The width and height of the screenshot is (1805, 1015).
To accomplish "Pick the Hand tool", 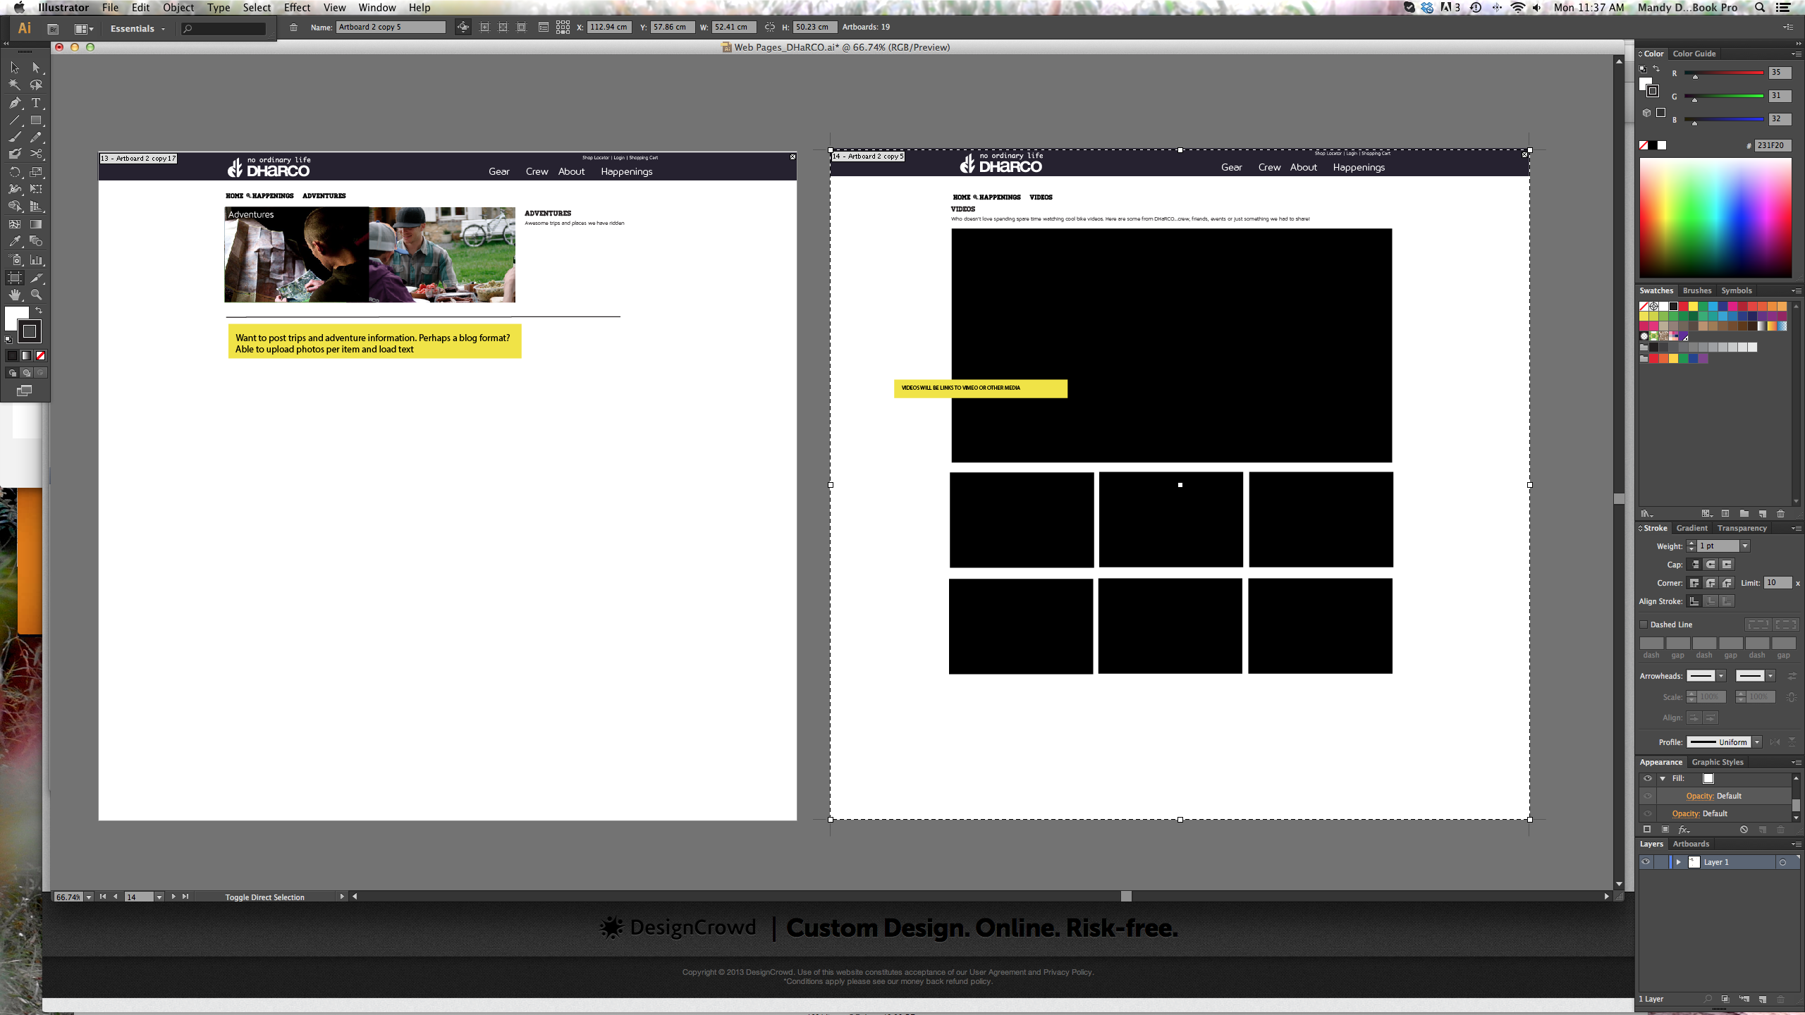I will pos(15,295).
